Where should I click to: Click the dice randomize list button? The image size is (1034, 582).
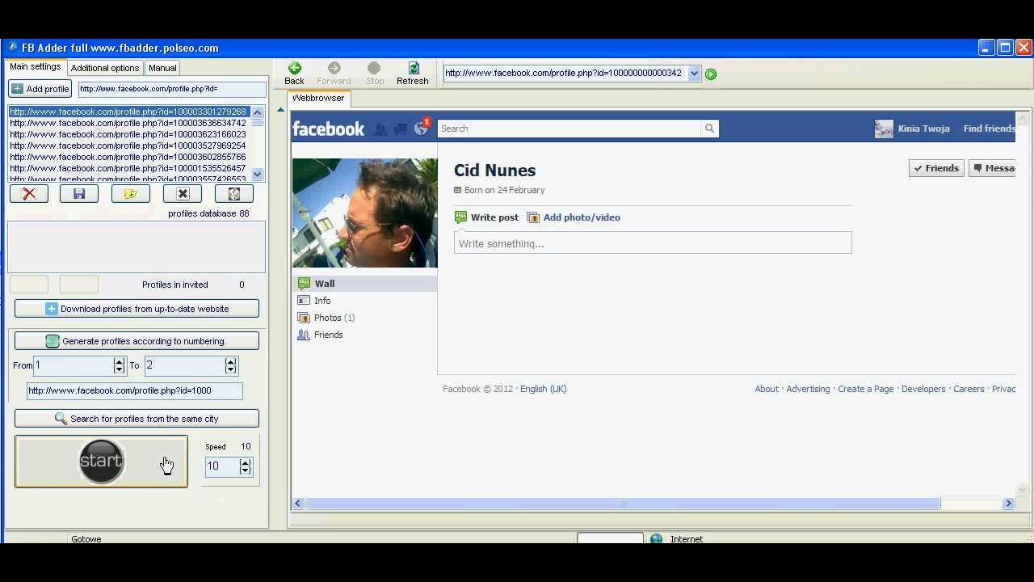[x=234, y=194]
